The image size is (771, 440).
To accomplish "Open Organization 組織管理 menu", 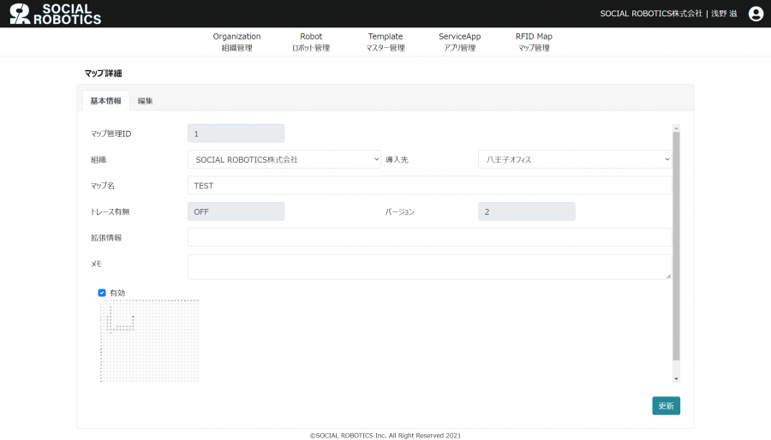I will click(x=236, y=42).
